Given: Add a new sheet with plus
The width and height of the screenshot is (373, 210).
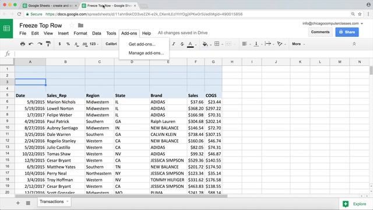Looking at the screenshot, I should coord(18,203).
